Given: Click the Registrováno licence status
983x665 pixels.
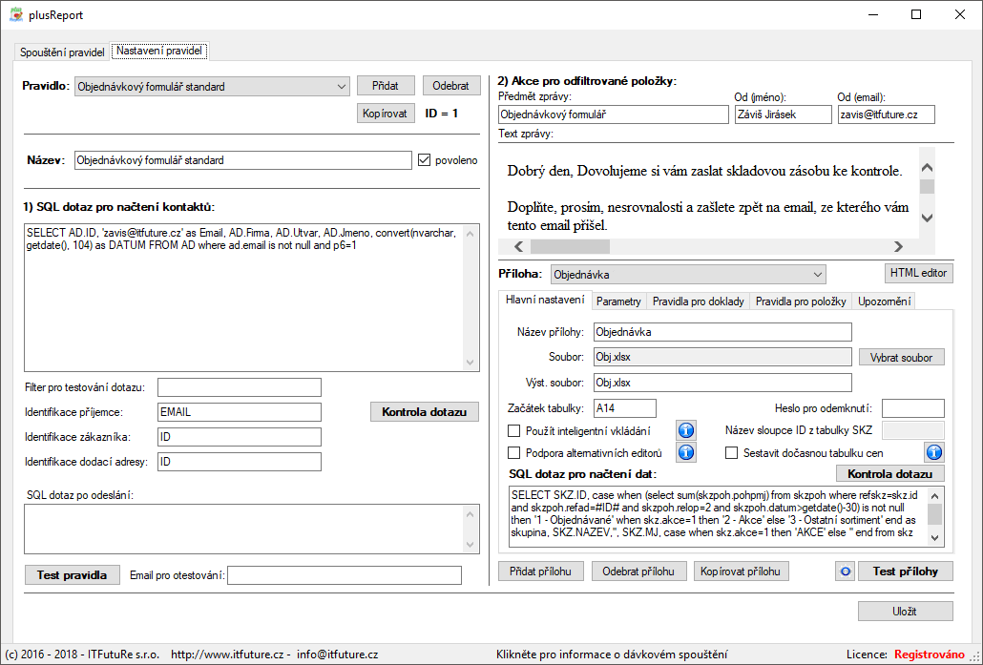Looking at the screenshot, I should (x=930, y=655).
